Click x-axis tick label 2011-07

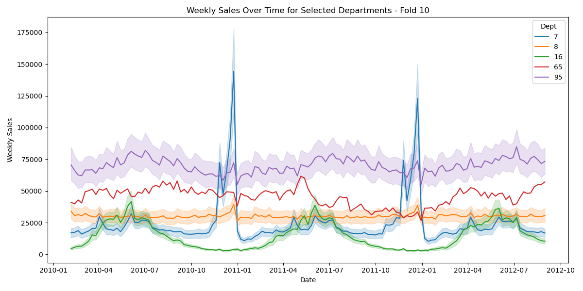point(329,270)
